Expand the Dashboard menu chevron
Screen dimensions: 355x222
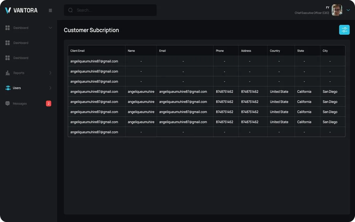pos(50,28)
